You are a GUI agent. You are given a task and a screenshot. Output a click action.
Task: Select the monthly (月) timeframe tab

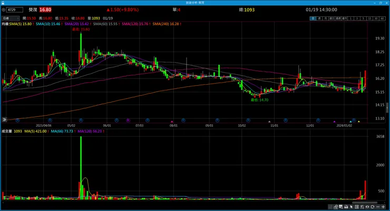click(325, 18)
